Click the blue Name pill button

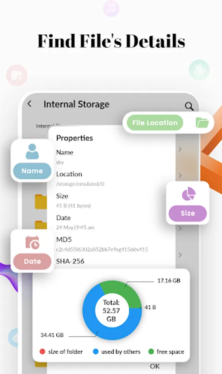[x=32, y=171]
